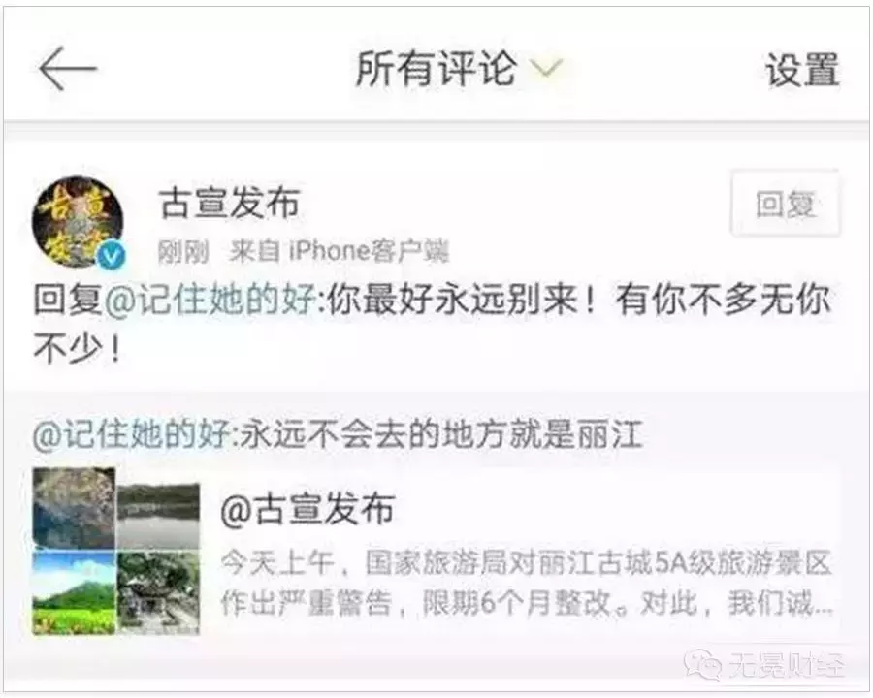This screenshot has width=873, height=698.
Task: Open the top-left rocky mountain thumbnail
Action: click(74, 506)
